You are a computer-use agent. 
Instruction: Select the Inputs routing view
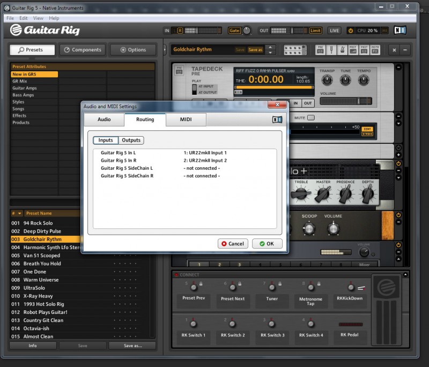click(x=106, y=140)
